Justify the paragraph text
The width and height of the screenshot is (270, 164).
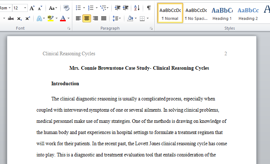pos(104,18)
